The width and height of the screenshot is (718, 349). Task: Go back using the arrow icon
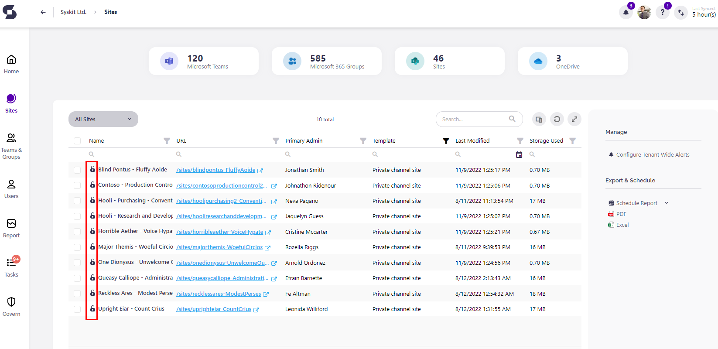43,12
